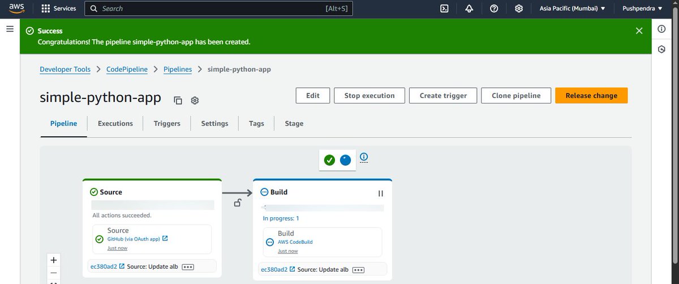Switch to the Stage tab
Screen dimensions: 679x284
[294, 123]
